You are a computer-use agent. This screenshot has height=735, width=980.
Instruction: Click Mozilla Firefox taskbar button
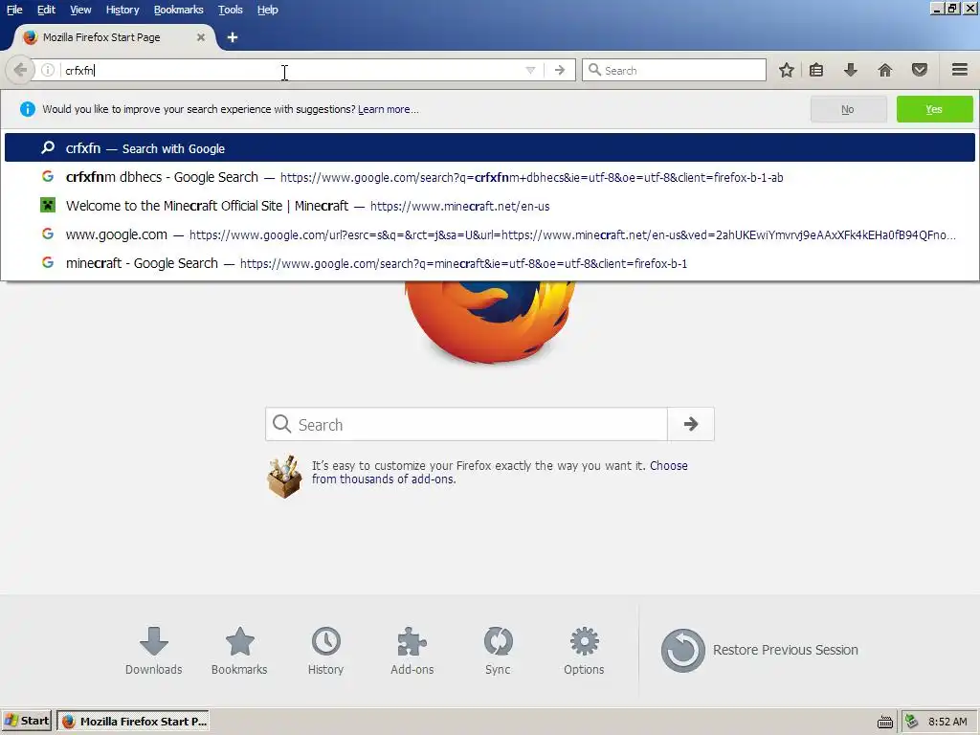click(x=133, y=721)
